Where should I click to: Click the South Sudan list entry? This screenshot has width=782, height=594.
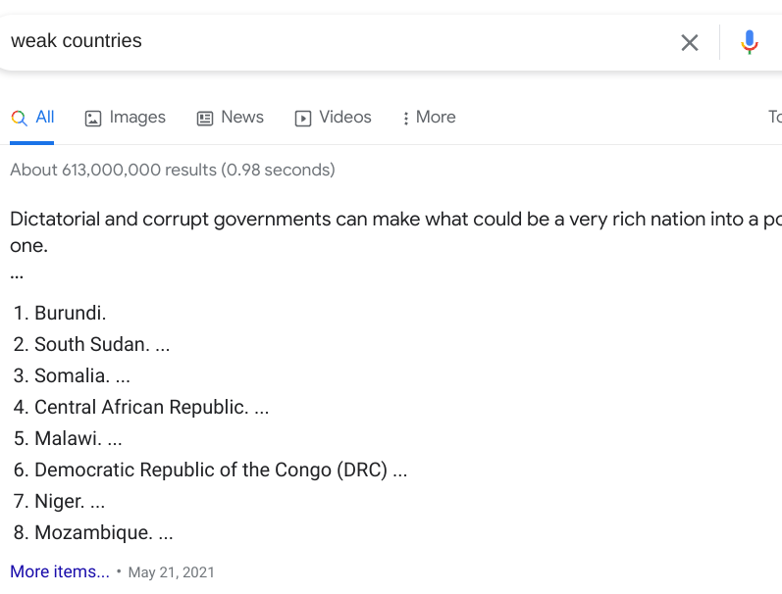click(92, 344)
